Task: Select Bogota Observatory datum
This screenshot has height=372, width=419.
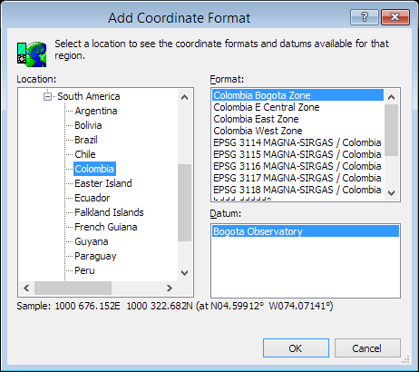Action: 306,231
